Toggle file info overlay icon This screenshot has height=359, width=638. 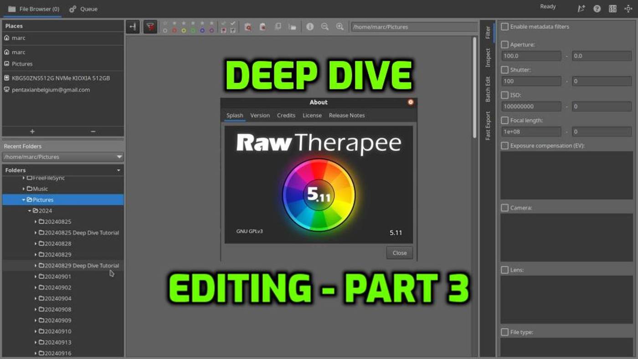pyautogui.click(x=310, y=26)
